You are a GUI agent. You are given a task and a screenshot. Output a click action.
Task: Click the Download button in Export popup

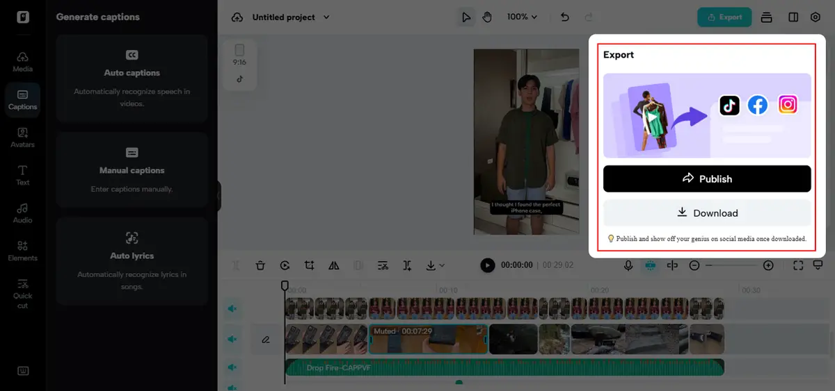tap(707, 213)
